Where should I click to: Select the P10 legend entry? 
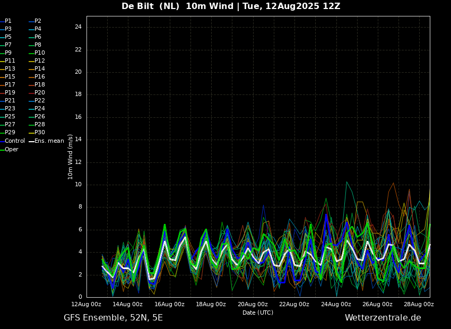(39, 53)
